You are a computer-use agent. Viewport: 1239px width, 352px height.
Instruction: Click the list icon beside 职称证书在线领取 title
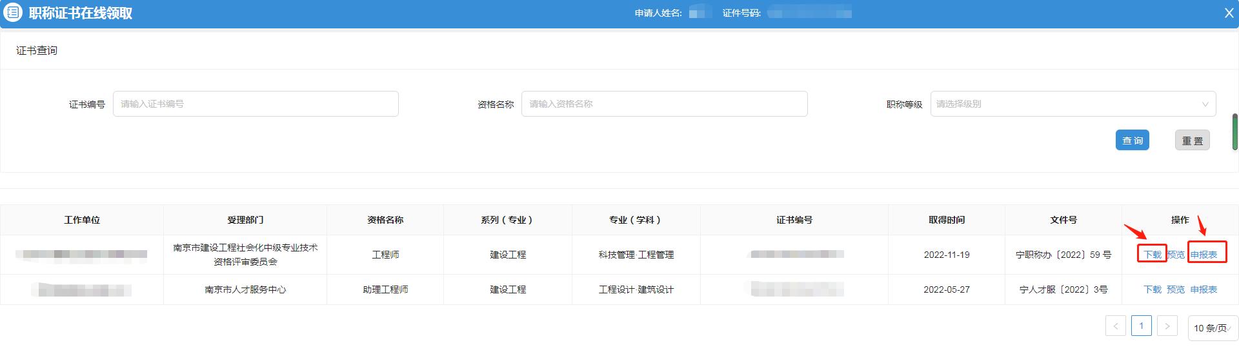pos(13,13)
